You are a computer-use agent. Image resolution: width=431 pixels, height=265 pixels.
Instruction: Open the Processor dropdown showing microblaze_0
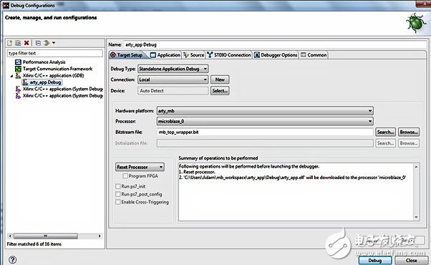pos(265,121)
